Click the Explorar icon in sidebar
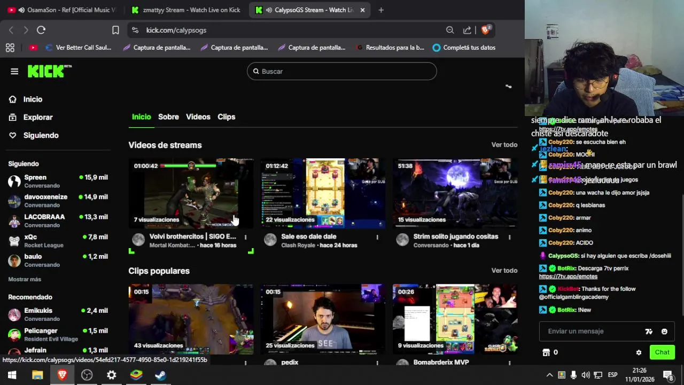This screenshot has width=684, height=385. point(13,117)
